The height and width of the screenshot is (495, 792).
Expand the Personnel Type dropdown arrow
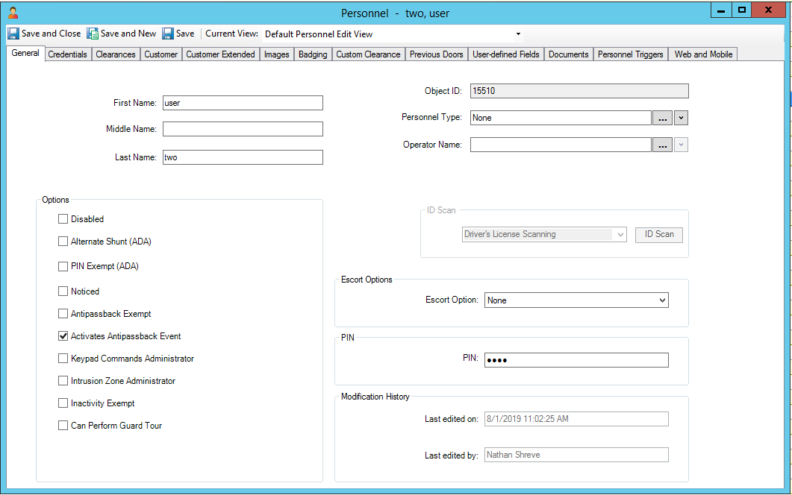680,117
